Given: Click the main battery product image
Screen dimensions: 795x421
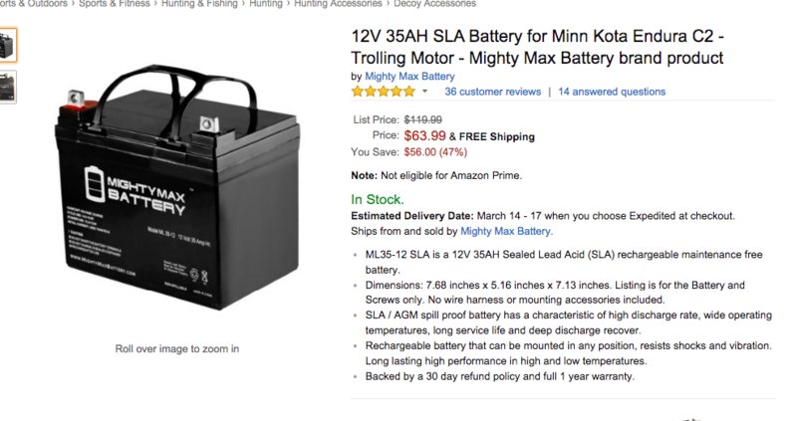Looking at the screenshot, I should click(x=177, y=186).
